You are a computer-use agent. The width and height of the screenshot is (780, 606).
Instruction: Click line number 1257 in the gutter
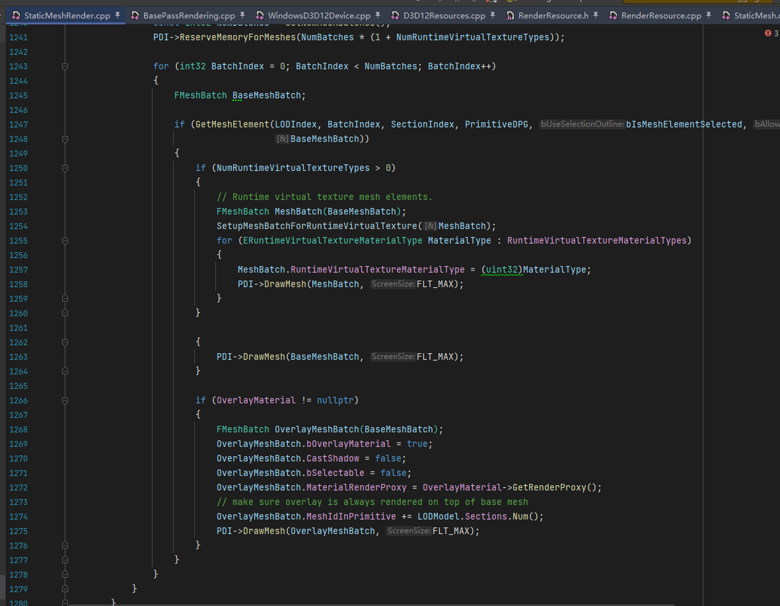point(18,269)
